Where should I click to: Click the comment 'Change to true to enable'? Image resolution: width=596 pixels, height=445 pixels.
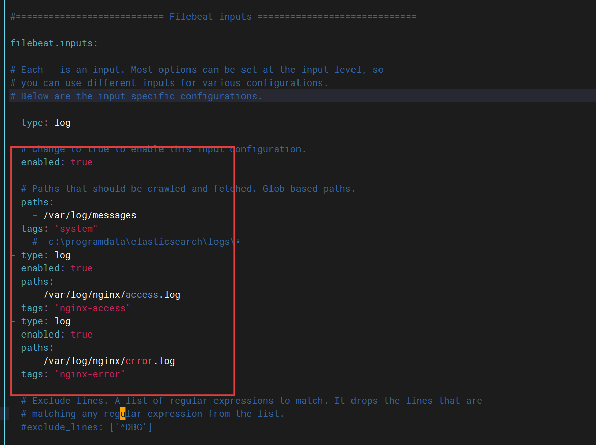(x=164, y=149)
